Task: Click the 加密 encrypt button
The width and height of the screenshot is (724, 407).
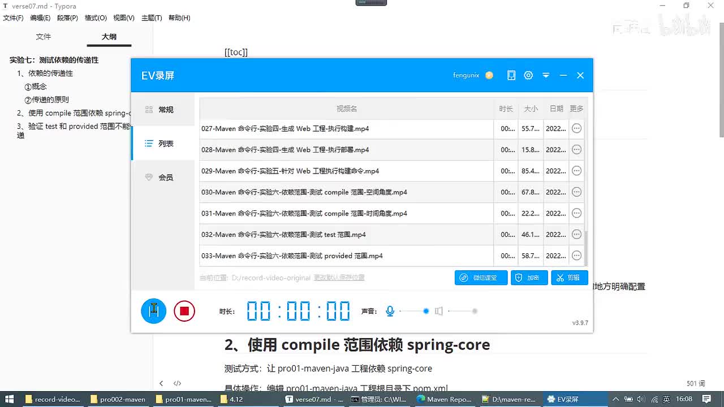Action: click(529, 278)
